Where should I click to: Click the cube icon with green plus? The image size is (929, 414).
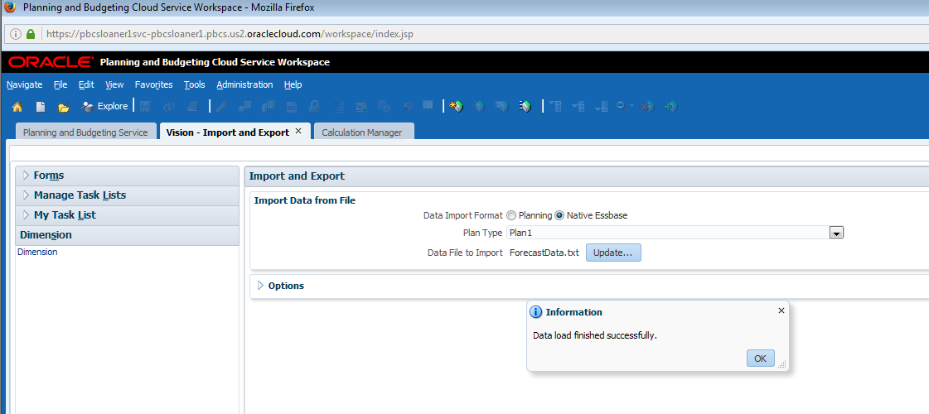670,107
